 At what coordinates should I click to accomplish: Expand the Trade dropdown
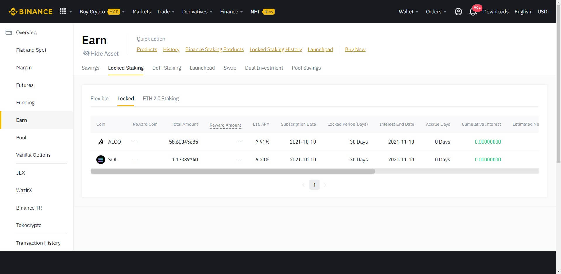(165, 12)
